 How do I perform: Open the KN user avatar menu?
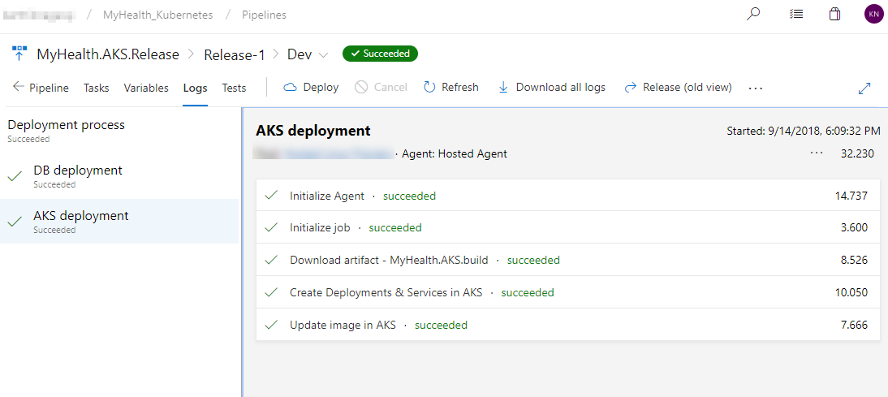pyautogui.click(x=873, y=15)
